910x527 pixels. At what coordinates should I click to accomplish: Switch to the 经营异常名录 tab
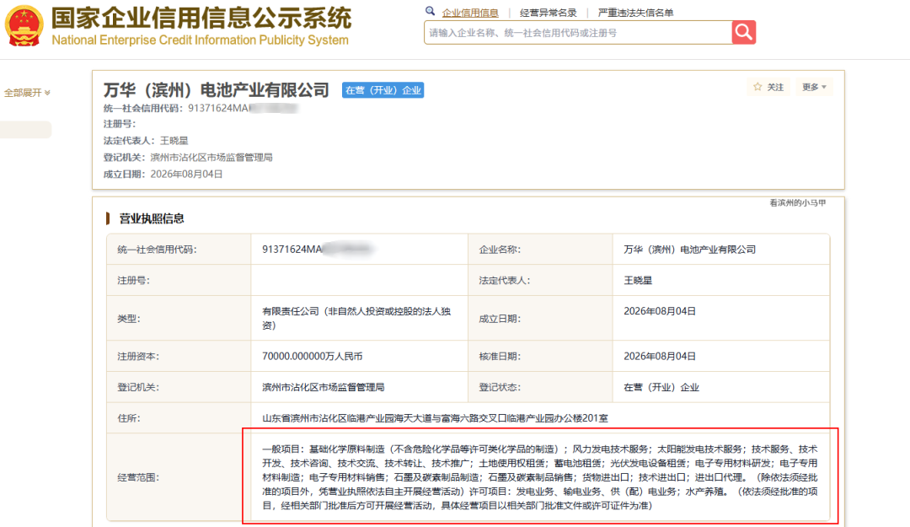coord(549,13)
